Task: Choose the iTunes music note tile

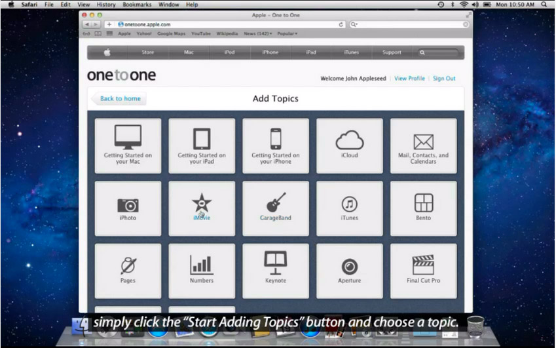Action: click(x=349, y=208)
